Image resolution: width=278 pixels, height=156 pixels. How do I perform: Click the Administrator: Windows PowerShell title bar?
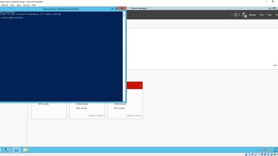[x=61, y=9]
